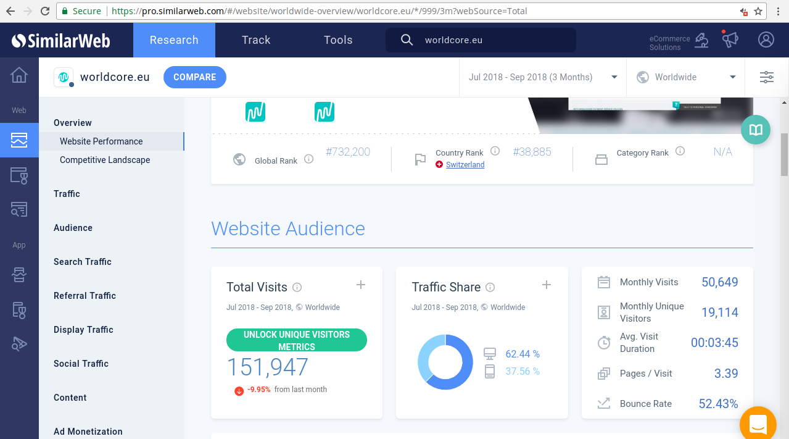Click the info icon beside Traffic Share
The width and height of the screenshot is (789, 439).
[490, 287]
